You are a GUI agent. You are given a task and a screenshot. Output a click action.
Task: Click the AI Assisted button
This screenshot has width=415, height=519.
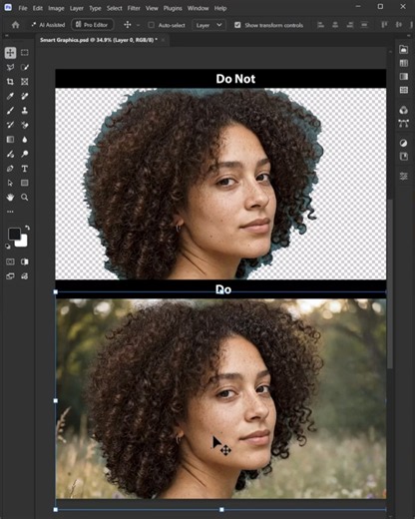[48, 25]
